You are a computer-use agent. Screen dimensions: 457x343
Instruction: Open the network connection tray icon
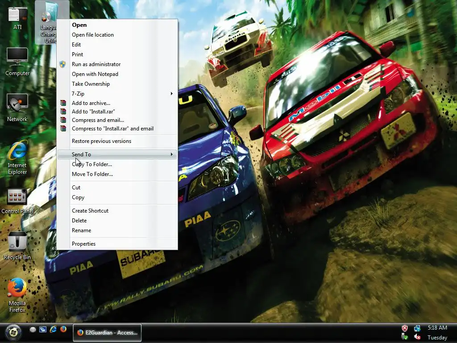pyautogui.click(x=417, y=328)
